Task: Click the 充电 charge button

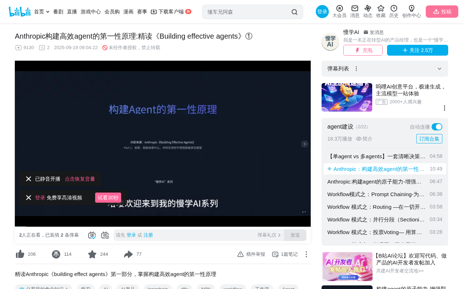Action: (x=363, y=50)
